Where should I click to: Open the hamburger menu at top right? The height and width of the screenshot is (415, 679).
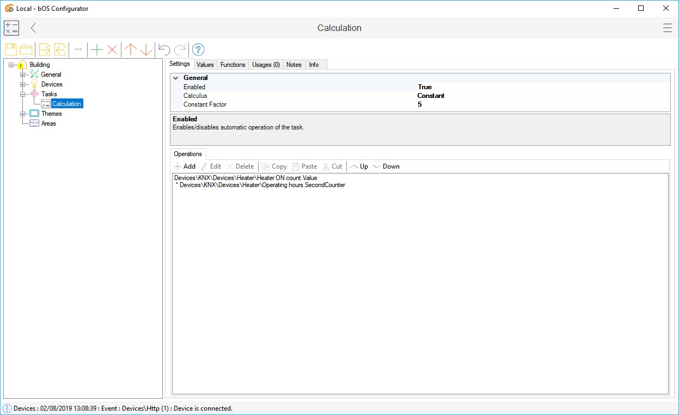pos(667,28)
